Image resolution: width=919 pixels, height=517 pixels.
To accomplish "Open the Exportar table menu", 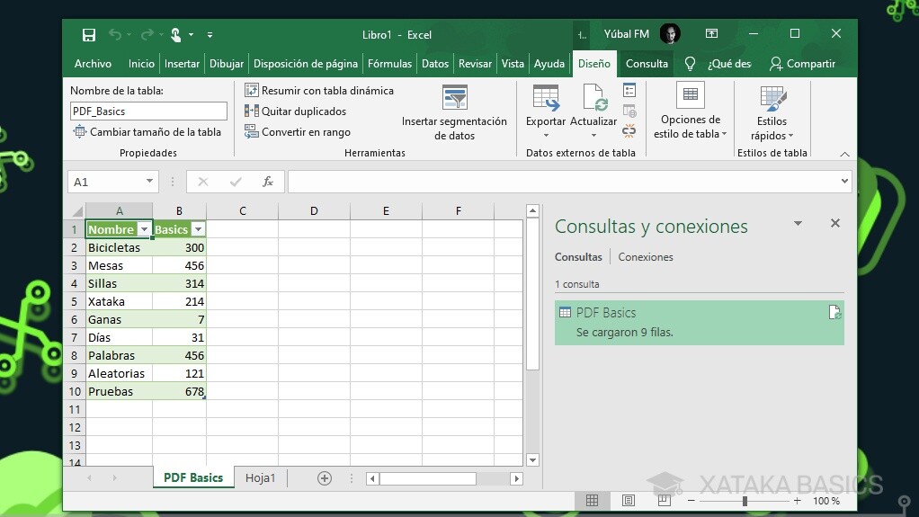I will pyautogui.click(x=546, y=112).
